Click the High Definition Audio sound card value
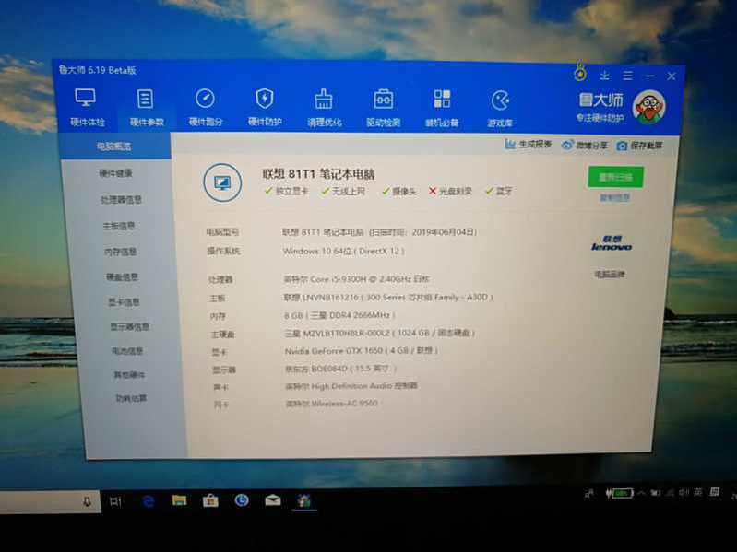Screen dimensions: 737x552 351,386
